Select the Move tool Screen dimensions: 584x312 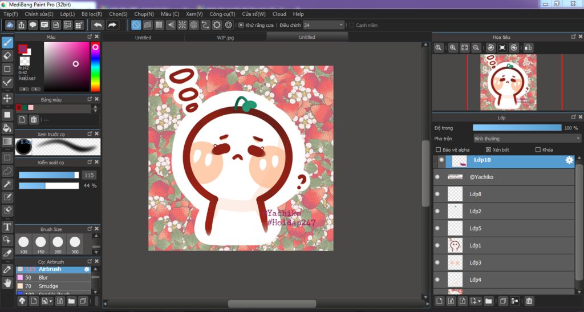tap(7, 98)
